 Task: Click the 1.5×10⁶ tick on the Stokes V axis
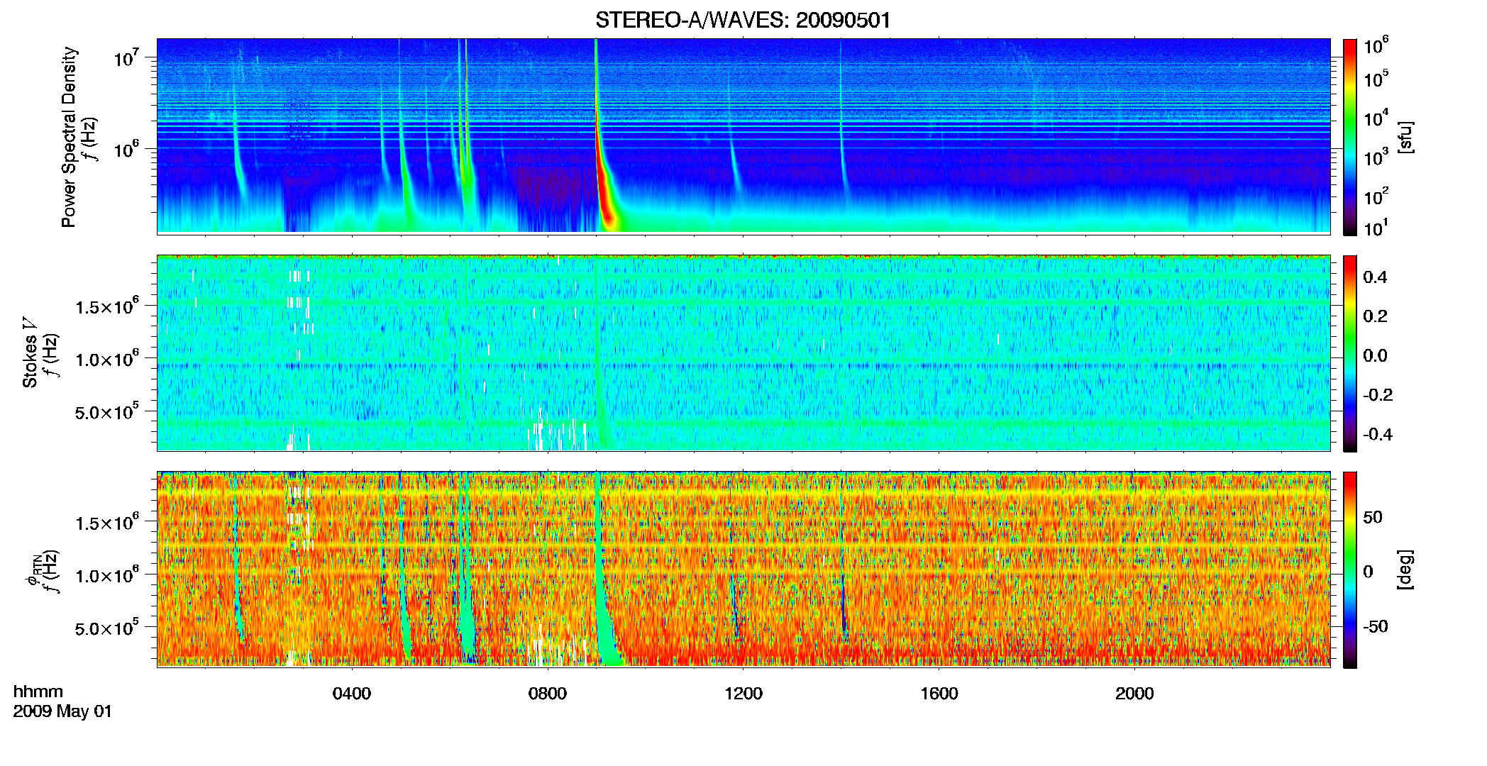coord(107,306)
